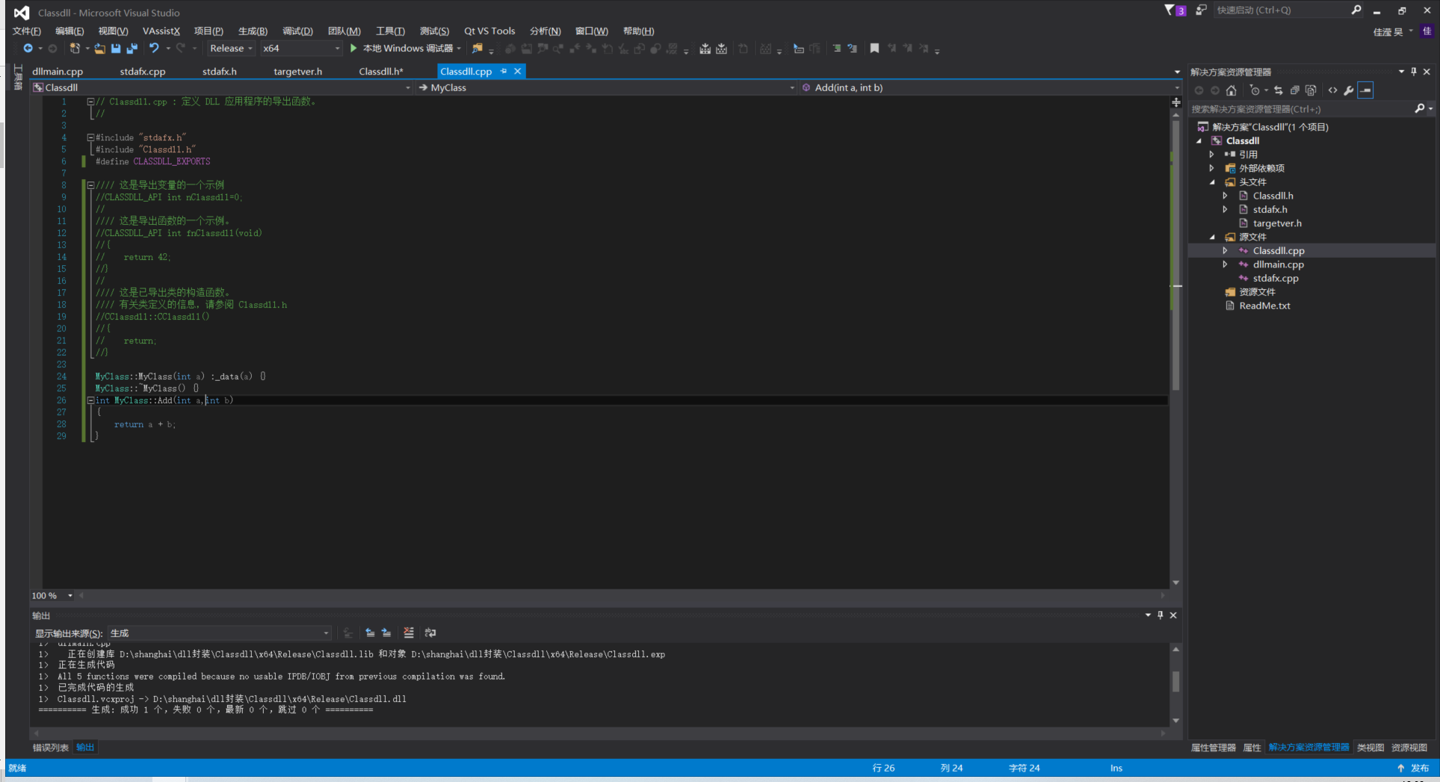Switch to the 错误列表 tab
Viewport: 1440px width, 782px height.
tap(50, 748)
